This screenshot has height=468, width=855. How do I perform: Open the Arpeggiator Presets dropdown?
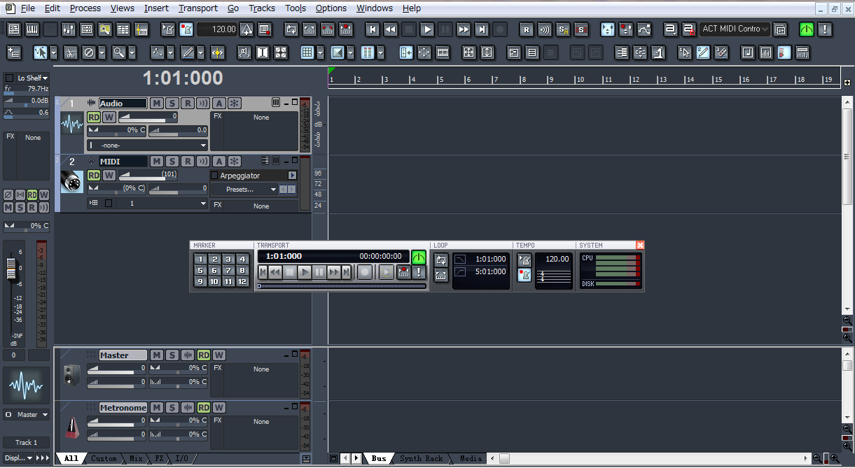(x=244, y=190)
